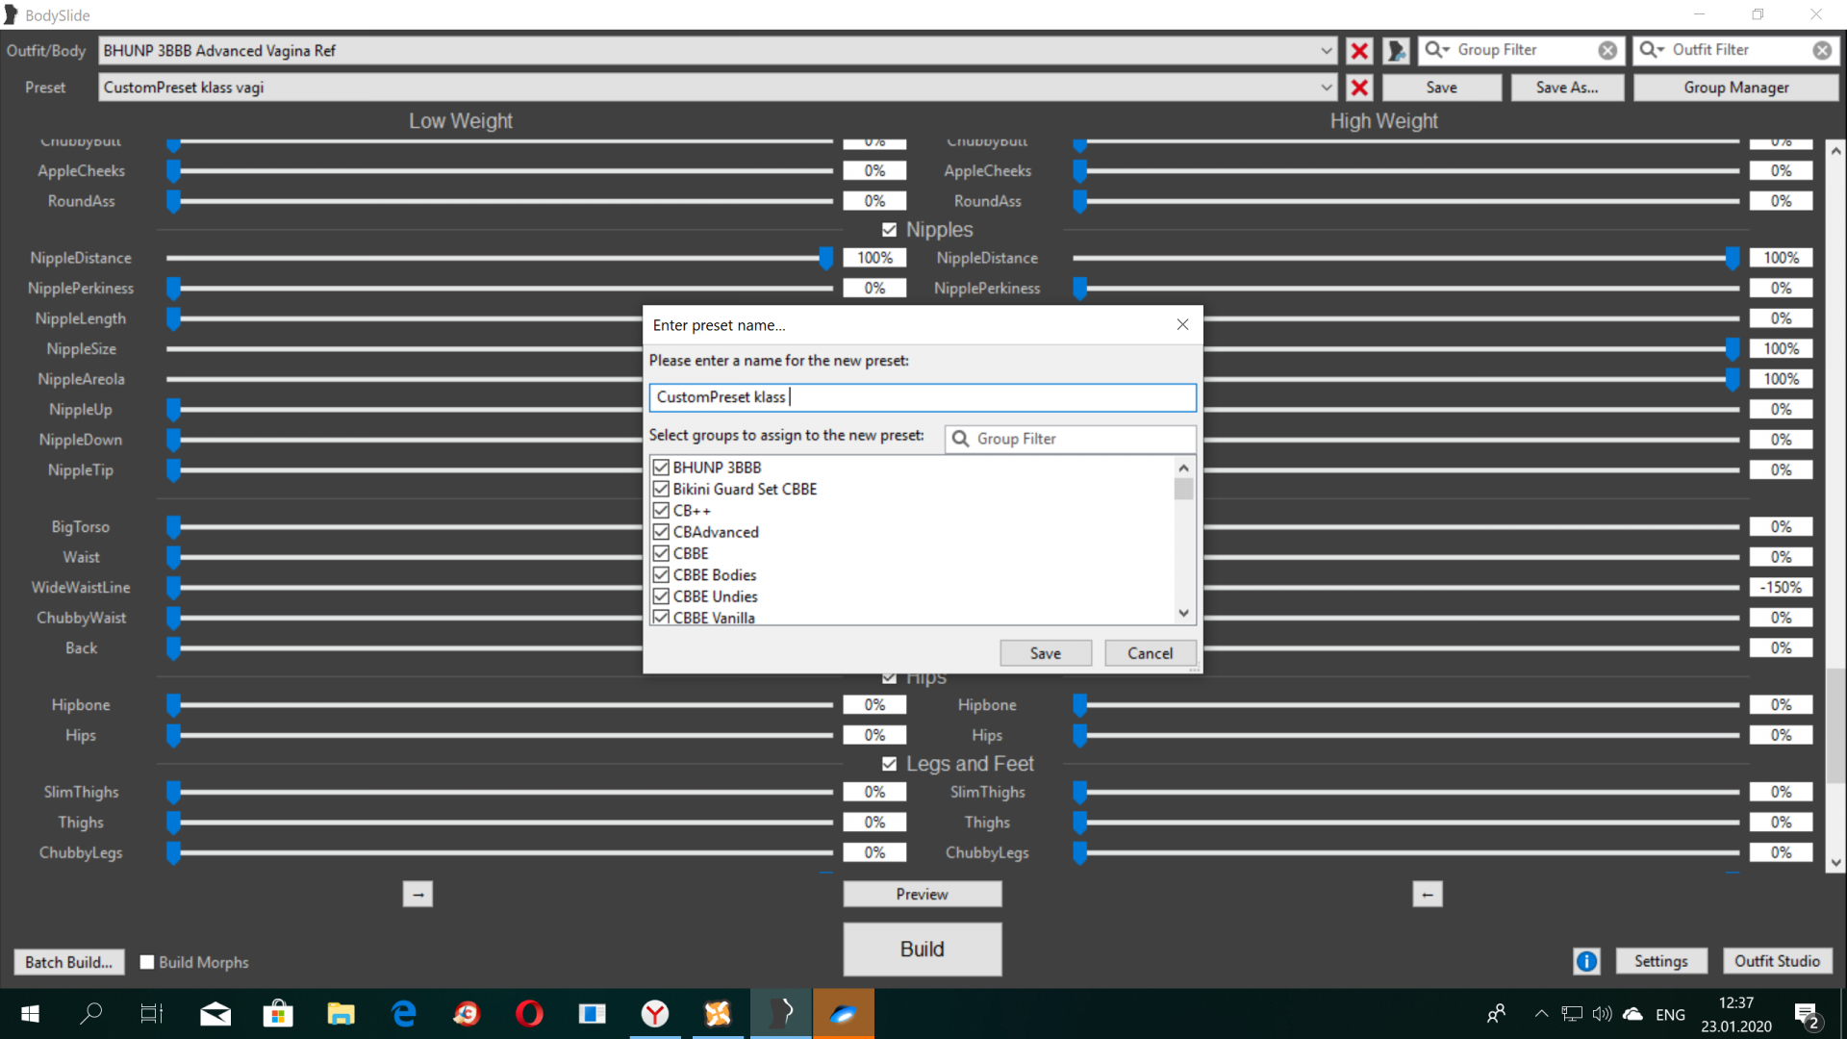Click the Low Weight NippleDistance slider handle
The width and height of the screenshot is (1847, 1039).
825,258
